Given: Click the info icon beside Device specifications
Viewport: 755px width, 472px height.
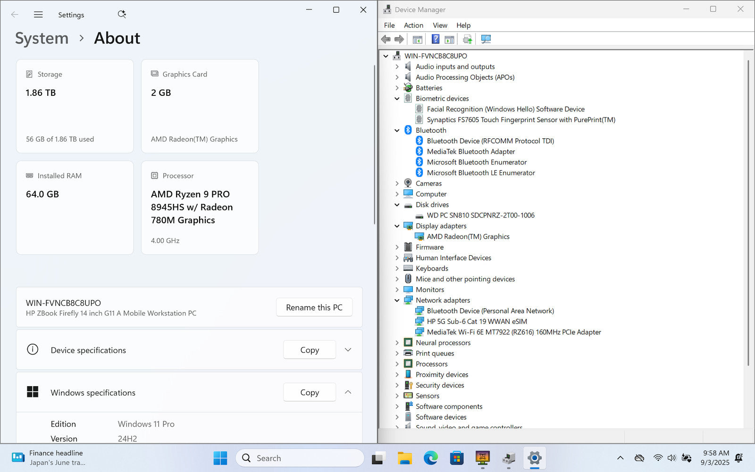Looking at the screenshot, I should click(x=33, y=350).
